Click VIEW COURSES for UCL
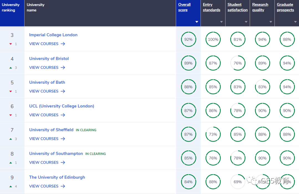The width and height of the screenshot is (299, 194). pos(47,115)
